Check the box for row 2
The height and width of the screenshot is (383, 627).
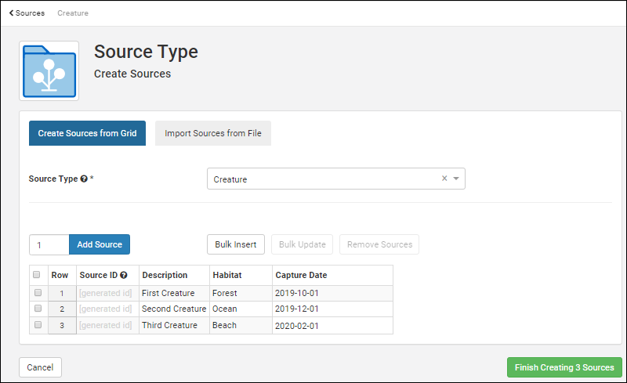tap(37, 309)
